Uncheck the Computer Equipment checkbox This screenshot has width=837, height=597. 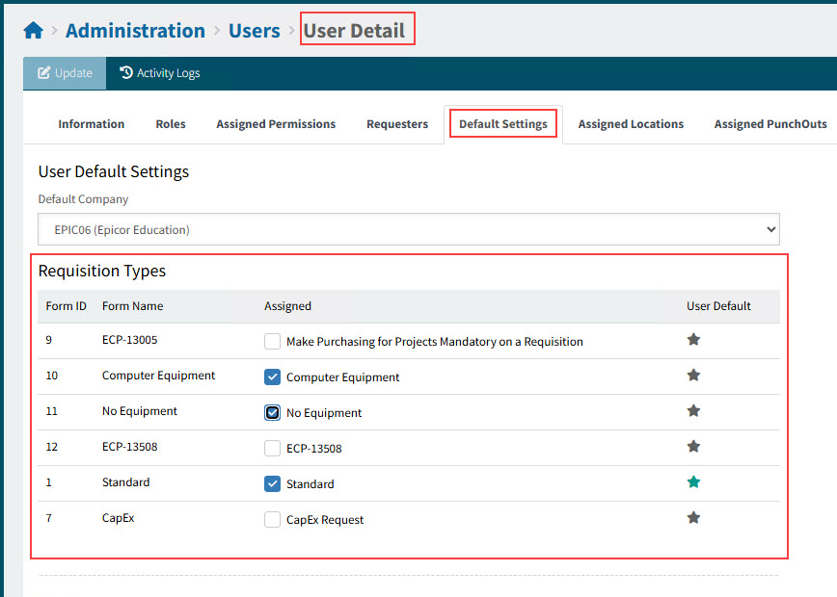click(x=273, y=377)
